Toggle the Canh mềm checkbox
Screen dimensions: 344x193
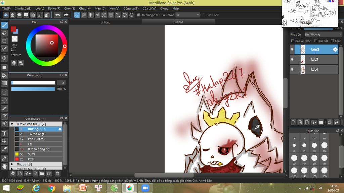(204, 15)
